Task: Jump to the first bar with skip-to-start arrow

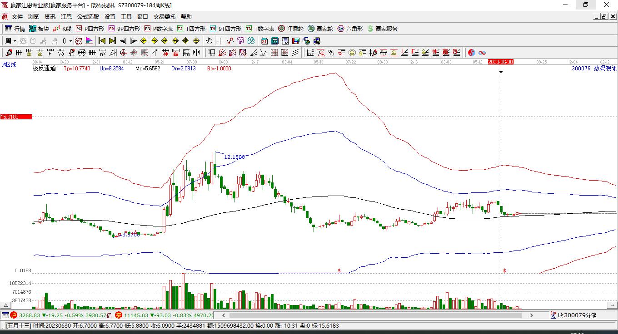Action: 102,41
